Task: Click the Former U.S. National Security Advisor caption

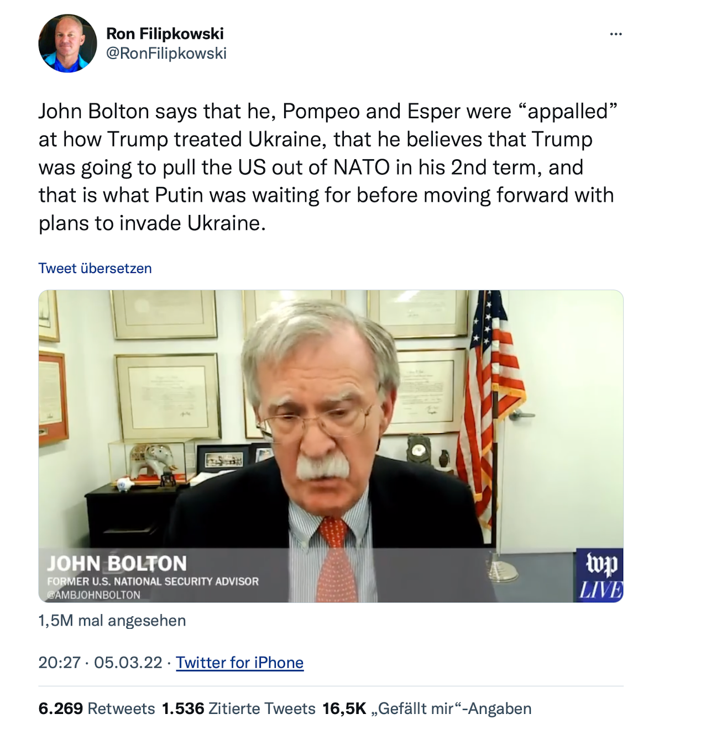Action: pos(153,581)
